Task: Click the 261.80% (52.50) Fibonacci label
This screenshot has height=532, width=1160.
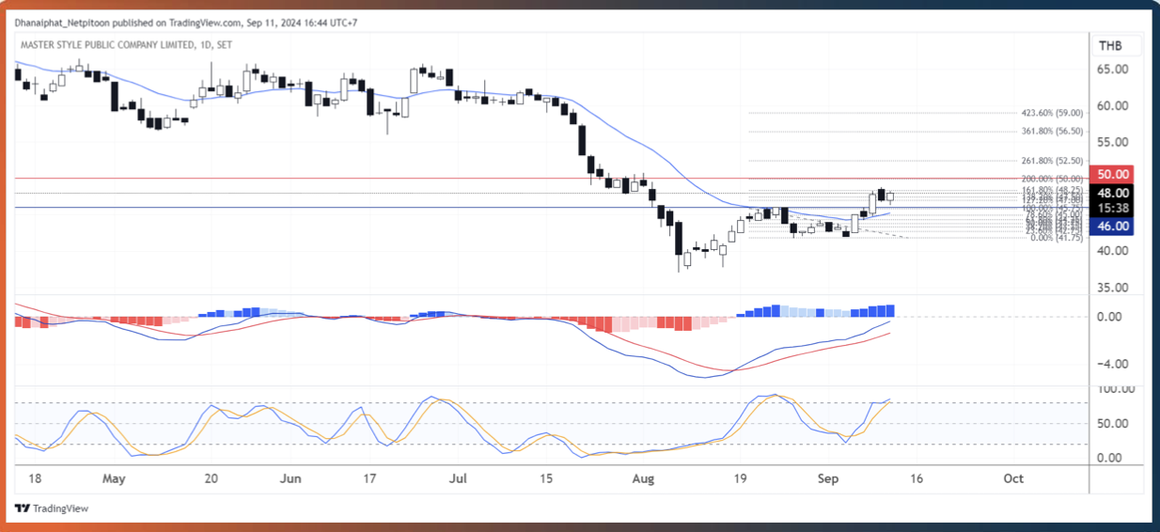Action: pyautogui.click(x=1052, y=161)
